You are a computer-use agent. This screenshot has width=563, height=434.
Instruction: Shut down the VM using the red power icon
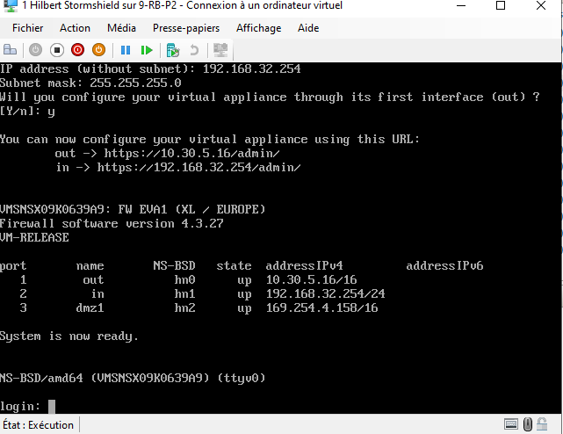tap(77, 50)
